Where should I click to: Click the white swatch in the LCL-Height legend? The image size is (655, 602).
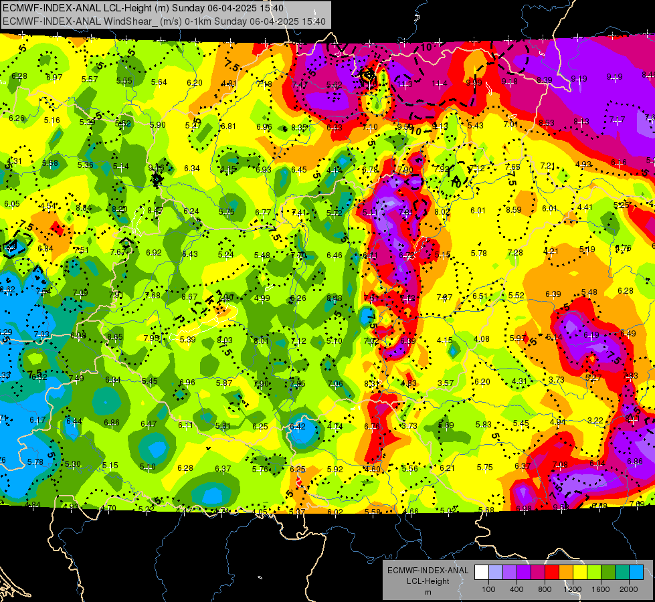point(482,573)
